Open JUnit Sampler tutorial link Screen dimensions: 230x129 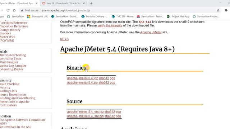(9, 62)
